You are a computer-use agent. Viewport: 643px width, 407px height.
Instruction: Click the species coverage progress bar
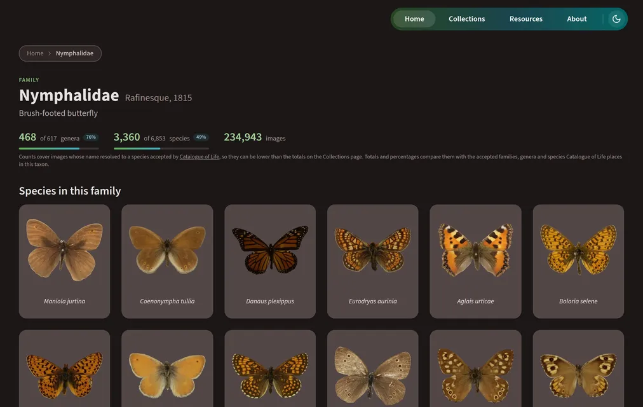[x=161, y=149]
